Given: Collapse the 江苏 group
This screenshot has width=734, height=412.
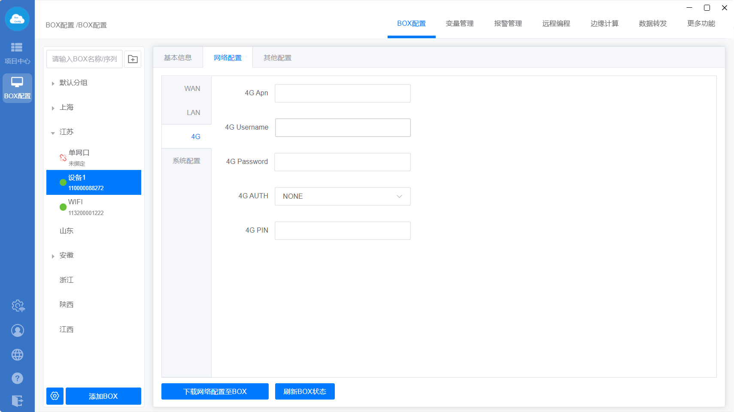Looking at the screenshot, I should (x=53, y=133).
